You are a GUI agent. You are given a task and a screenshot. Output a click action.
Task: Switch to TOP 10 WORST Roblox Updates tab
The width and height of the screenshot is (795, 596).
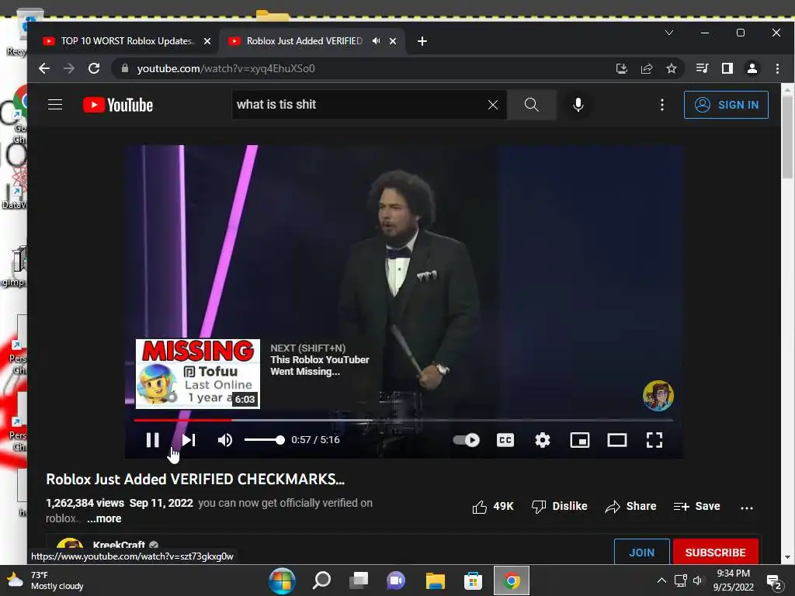pyautogui.click(x=127, y=41)
